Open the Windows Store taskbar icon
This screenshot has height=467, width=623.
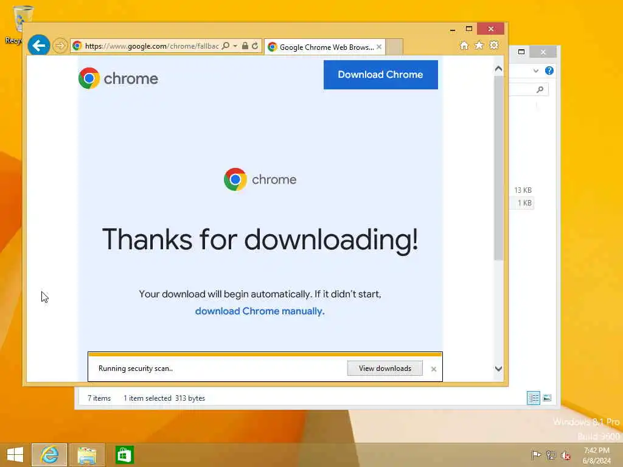pyautogui.click(x=124, y=455)
